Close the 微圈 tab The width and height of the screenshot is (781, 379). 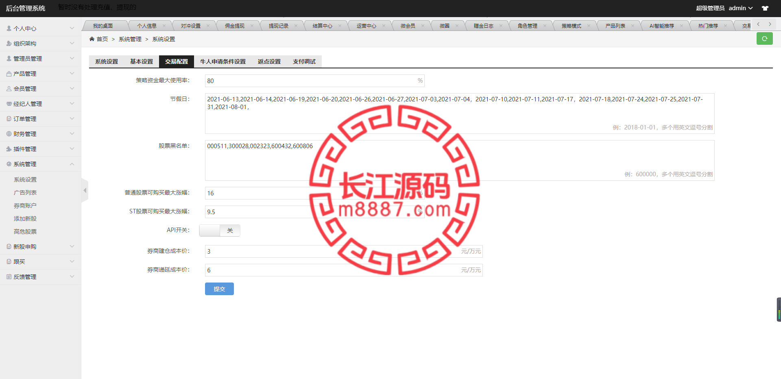click(457, 26)
